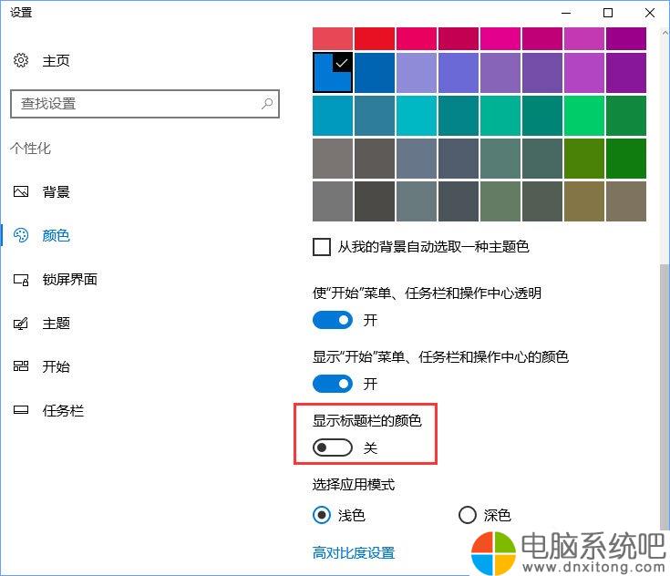
Task: Click the gear icon next to 主页
Action: (x=20, y=60)
